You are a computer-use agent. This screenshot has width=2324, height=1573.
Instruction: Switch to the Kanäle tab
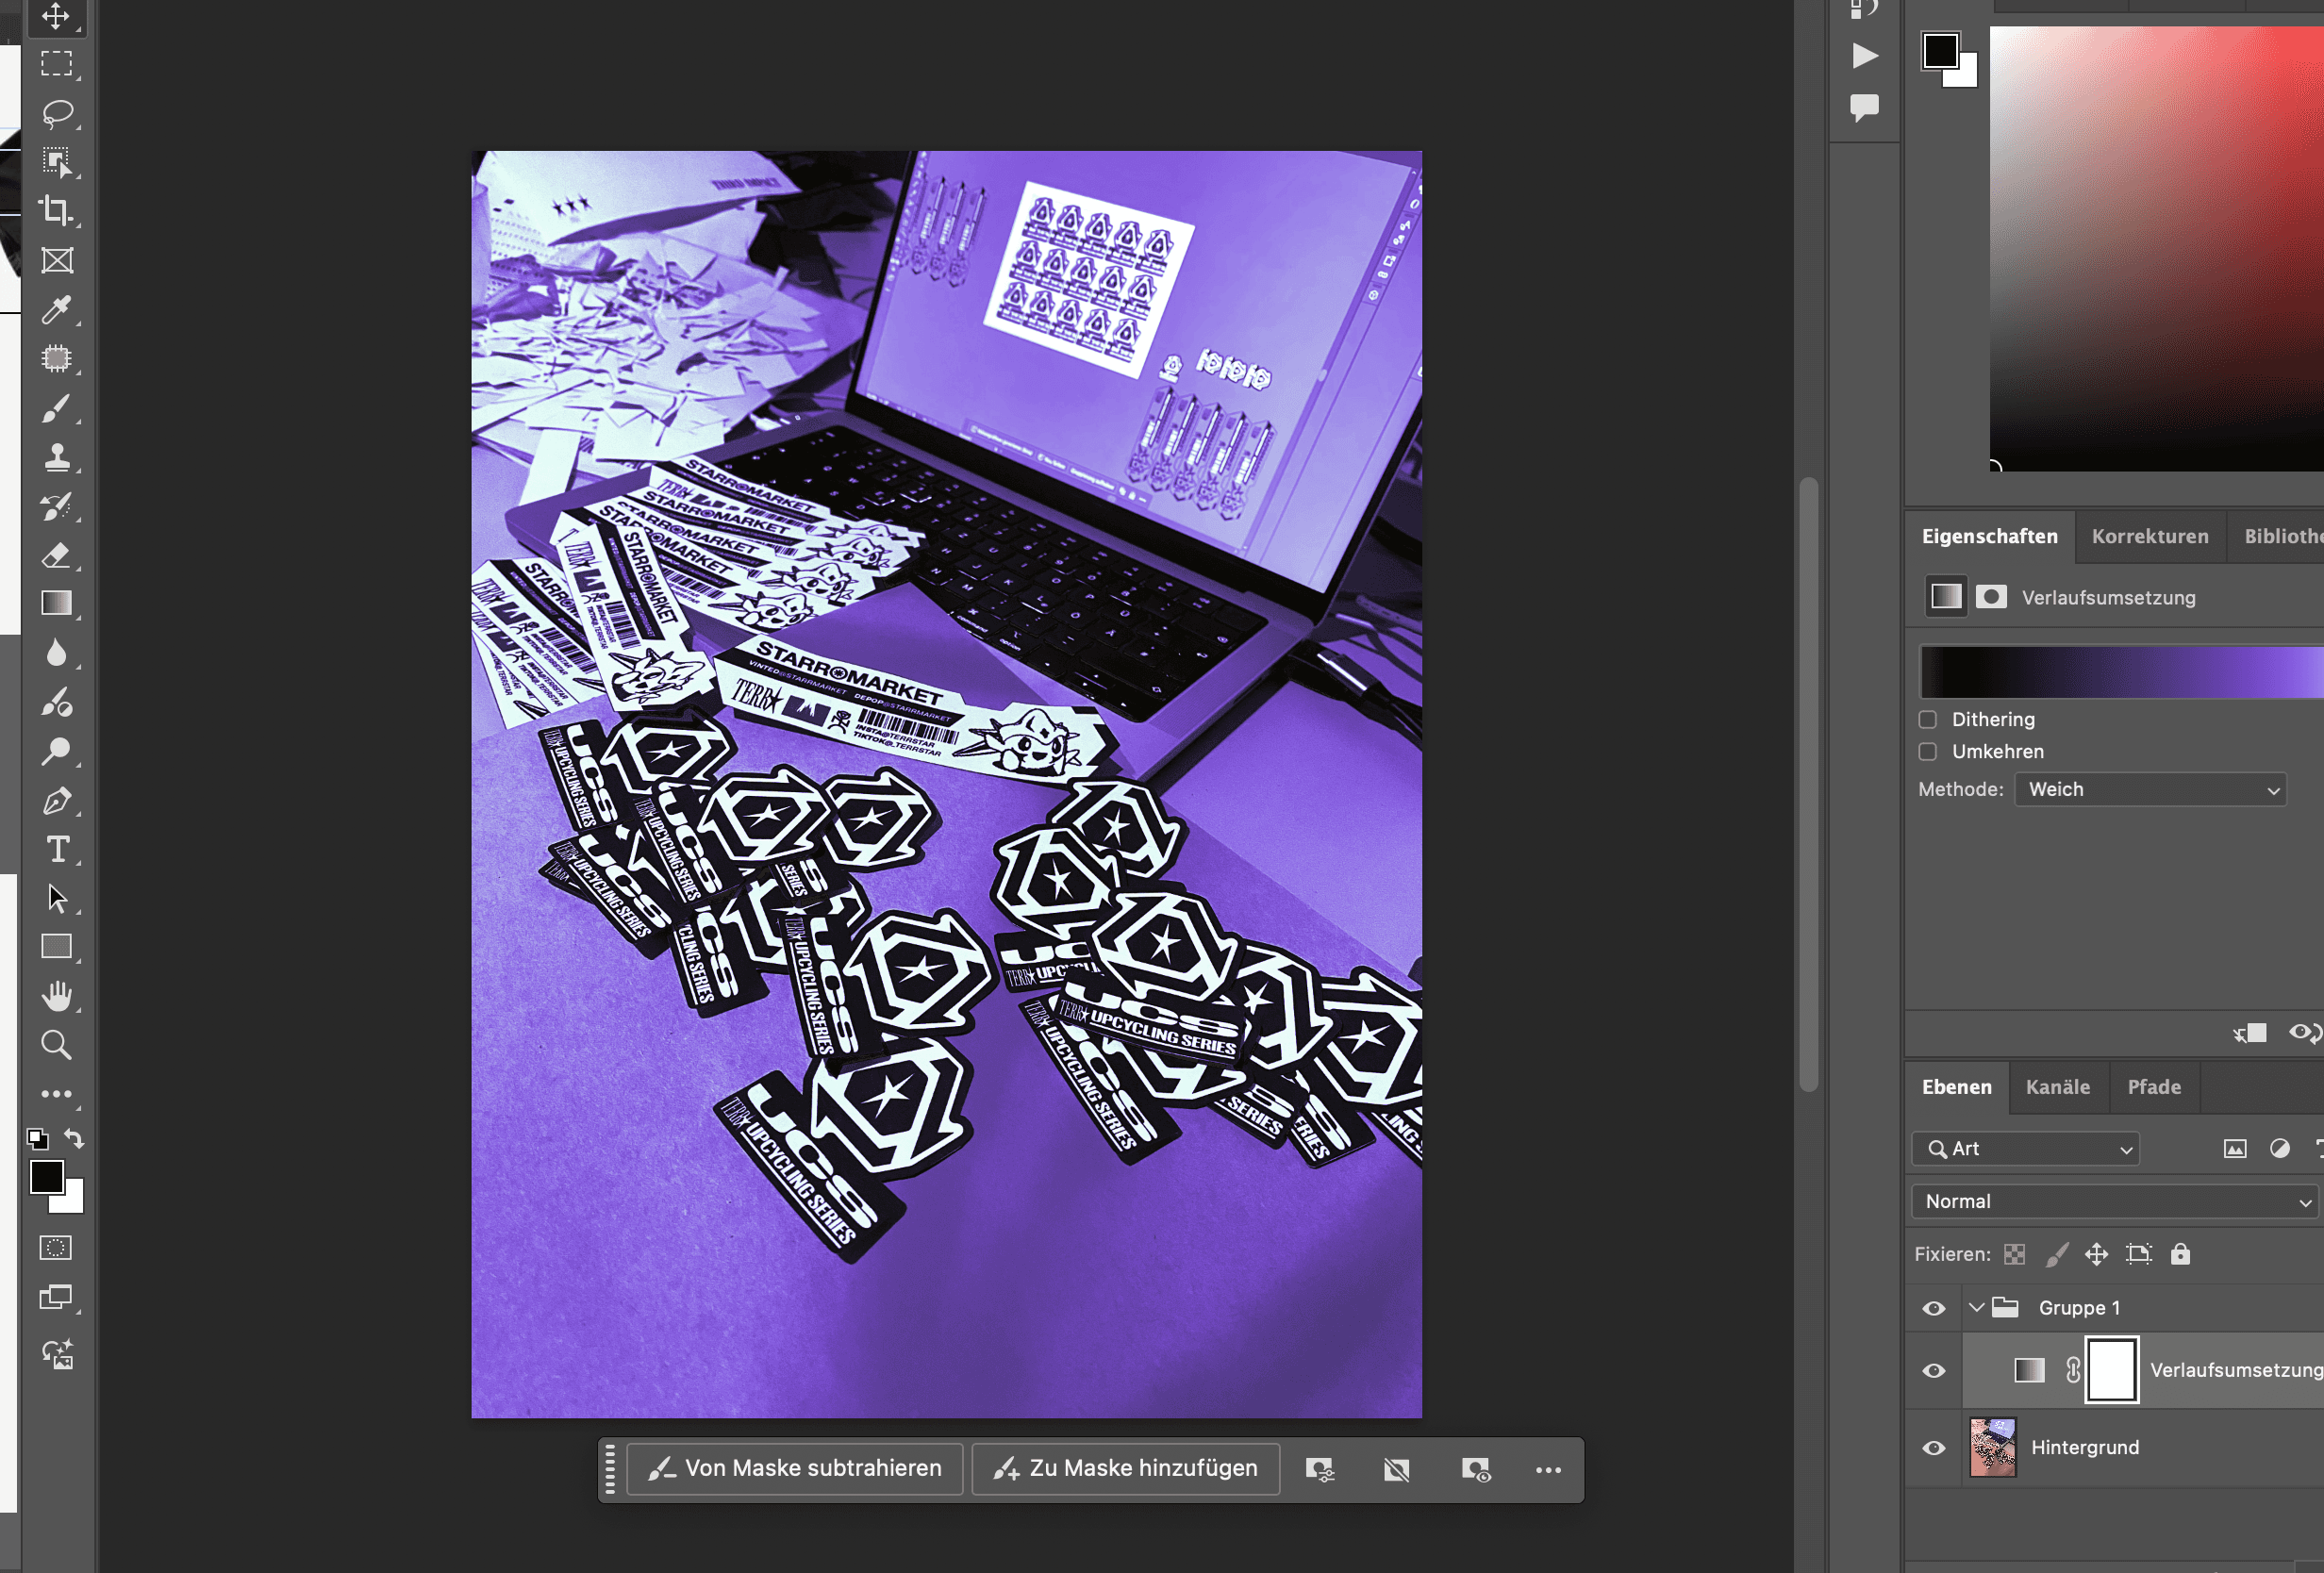(2057, 1088)
